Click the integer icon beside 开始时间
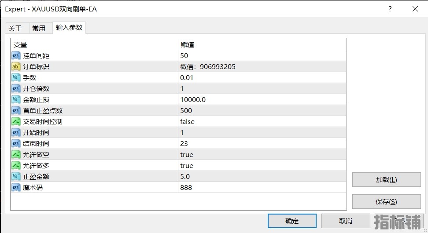This screenshot has height=233, width=428. 16,132
